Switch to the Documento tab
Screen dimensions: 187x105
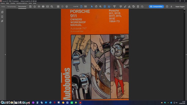[x=22, y=6]
